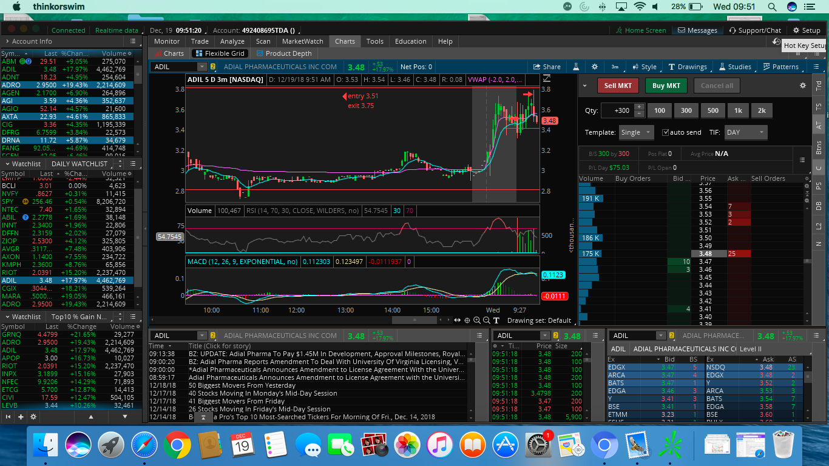This screenshot has width=829, height=466.
Task: Toggle the auto send checkbox
Action: [x=666, y=132]
